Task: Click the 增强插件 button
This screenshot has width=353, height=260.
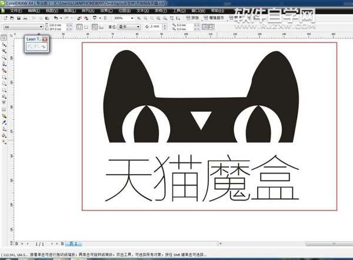Action: click(x=216, y=18)
